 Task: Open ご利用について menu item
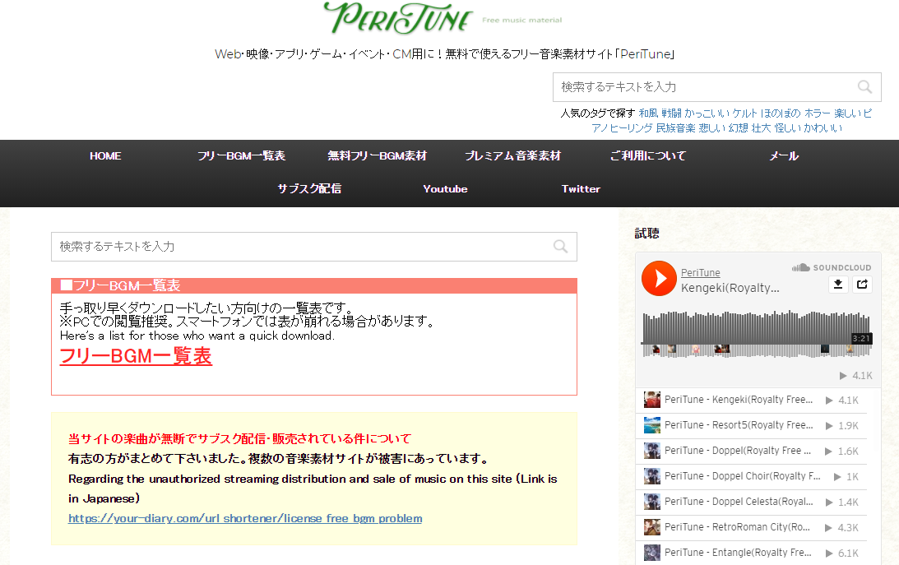648,156
